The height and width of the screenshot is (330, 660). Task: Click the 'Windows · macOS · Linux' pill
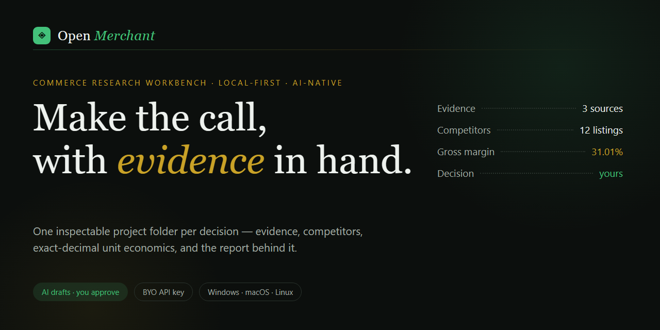[250, 292]
